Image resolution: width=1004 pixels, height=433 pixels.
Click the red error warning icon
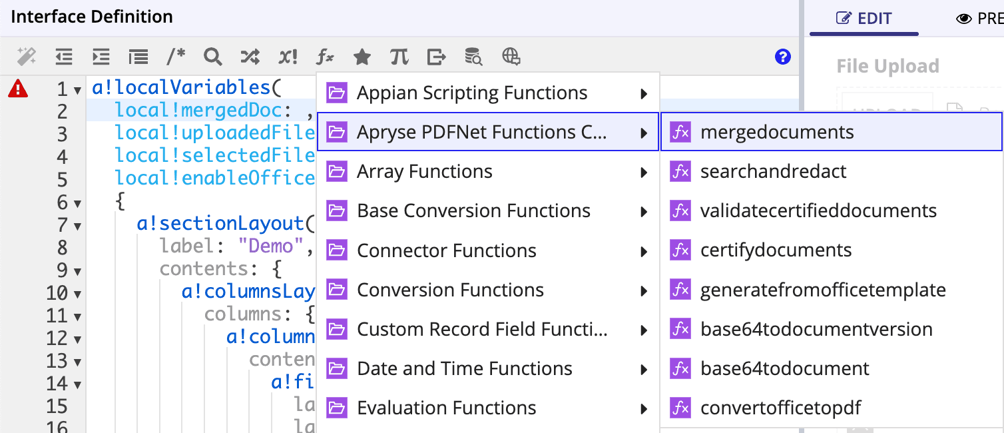[18, 89]
